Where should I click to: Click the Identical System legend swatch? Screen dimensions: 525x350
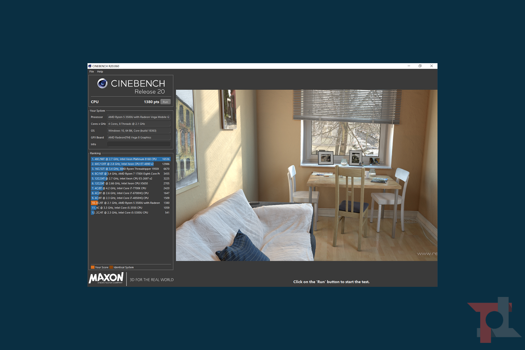point(111,267)
